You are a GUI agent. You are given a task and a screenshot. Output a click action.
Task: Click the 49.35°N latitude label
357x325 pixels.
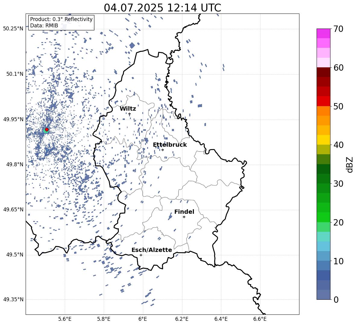pyautogui.click(x=14, y=299)
